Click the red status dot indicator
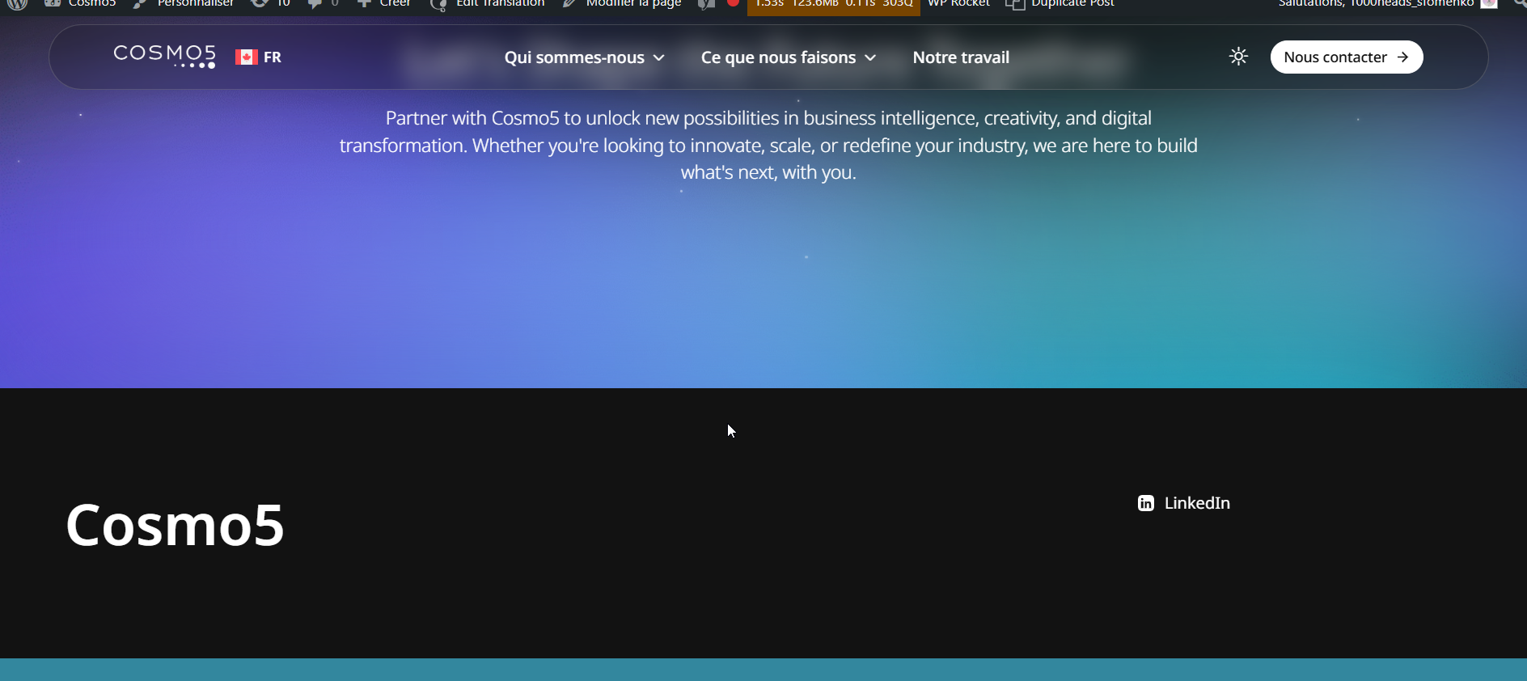This screenshot has width=1527, height=681. 734,3
